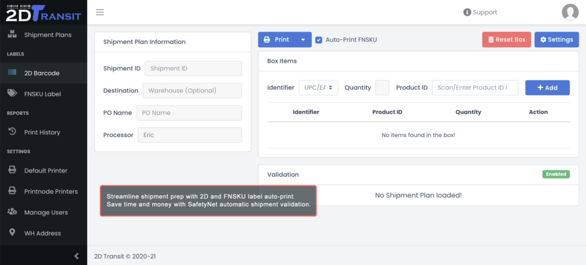The image size is (586, 265).
Task: Click the Product ID column header
Action: pyautogui.click(x=387, y=112)
